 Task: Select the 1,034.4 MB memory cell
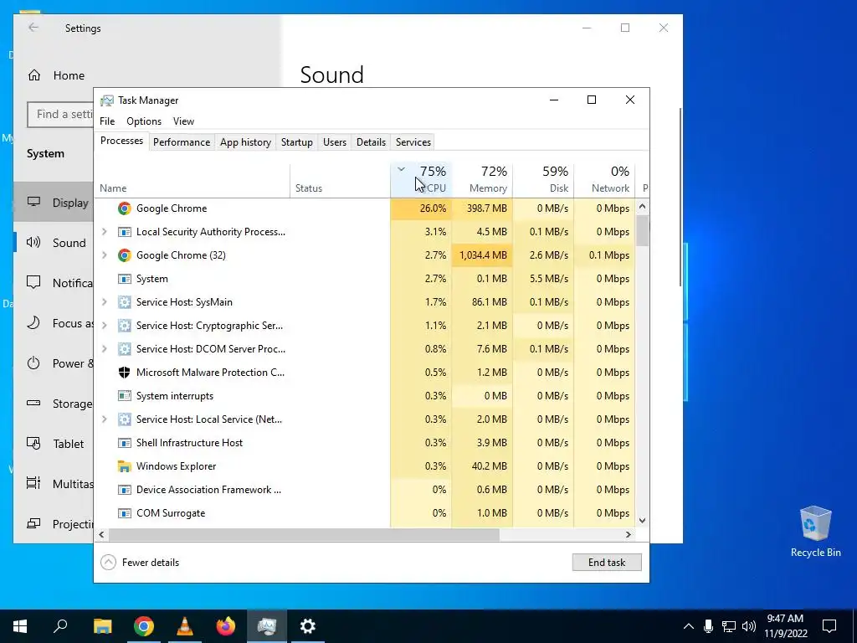pyautogui.click(x=482, y=255)
